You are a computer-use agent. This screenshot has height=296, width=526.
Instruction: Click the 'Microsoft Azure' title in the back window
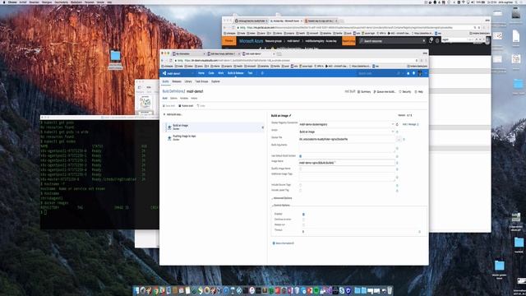[x=251, y=41]
